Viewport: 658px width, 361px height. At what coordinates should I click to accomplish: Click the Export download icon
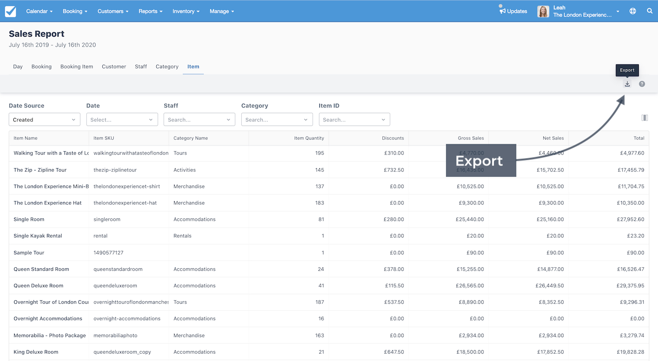(627, 84)
